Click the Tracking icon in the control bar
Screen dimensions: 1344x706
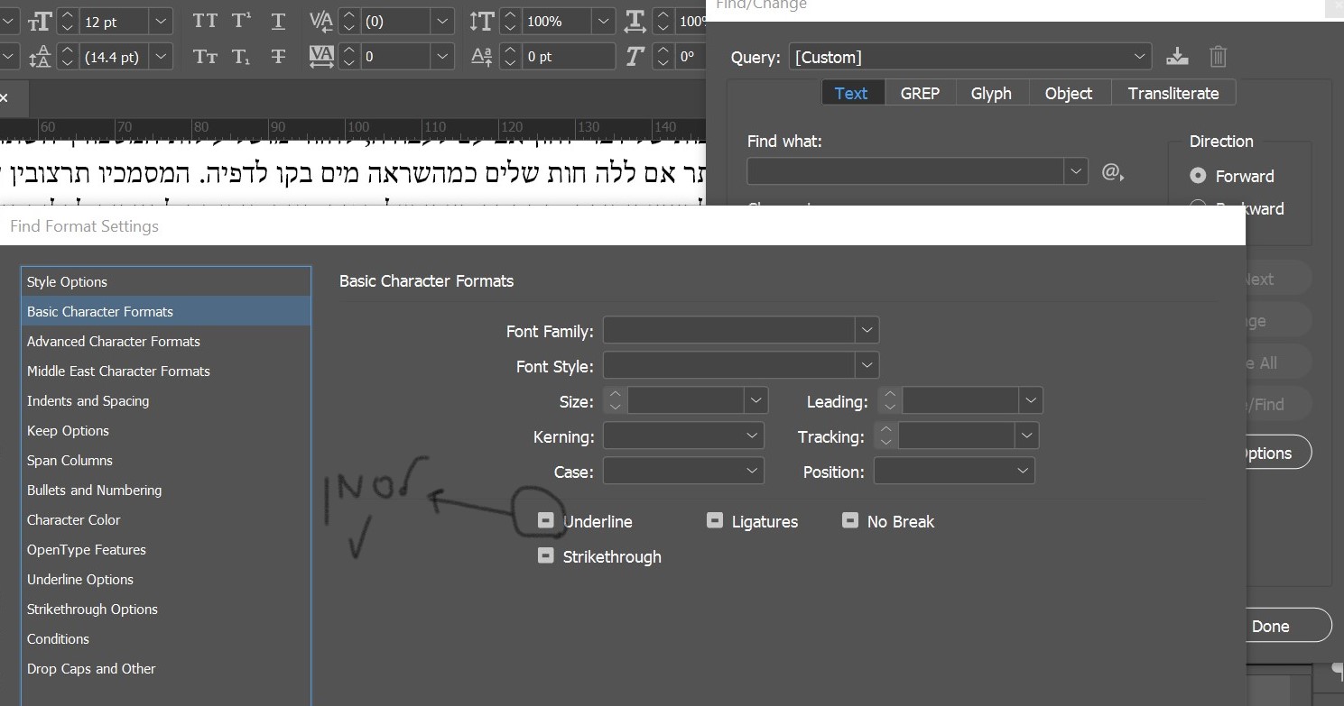[x=321, y=56]
